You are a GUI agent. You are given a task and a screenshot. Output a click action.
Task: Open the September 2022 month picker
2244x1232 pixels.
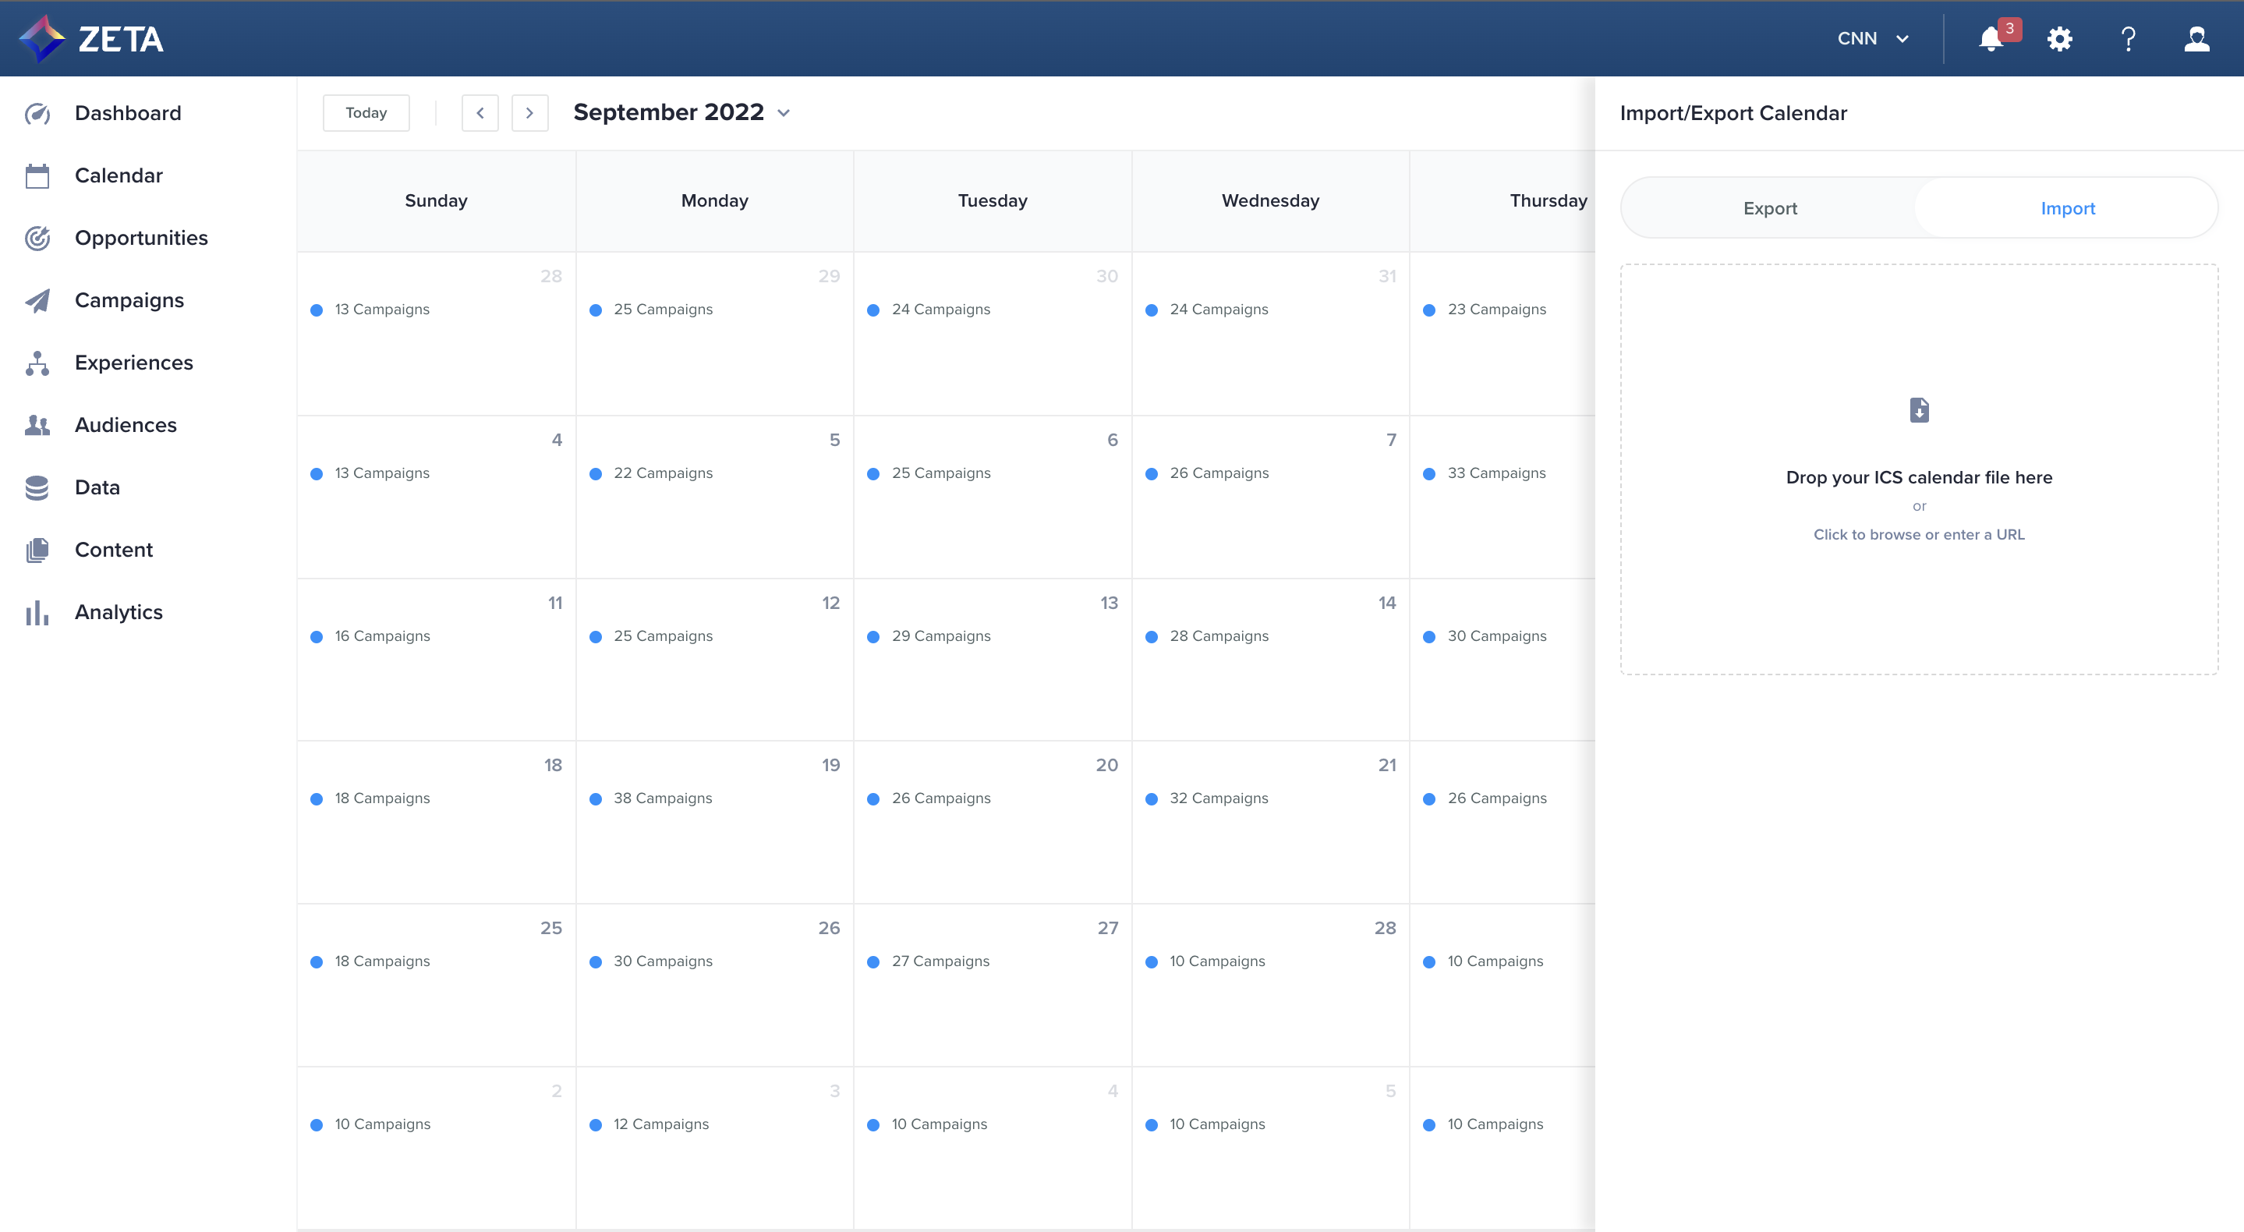coord(682,112)
